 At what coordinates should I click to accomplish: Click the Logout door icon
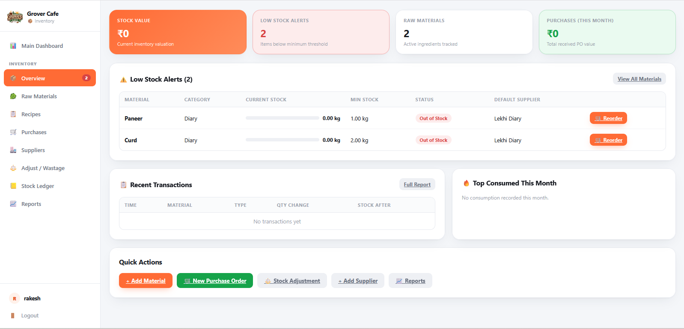[x=13, y=315]
